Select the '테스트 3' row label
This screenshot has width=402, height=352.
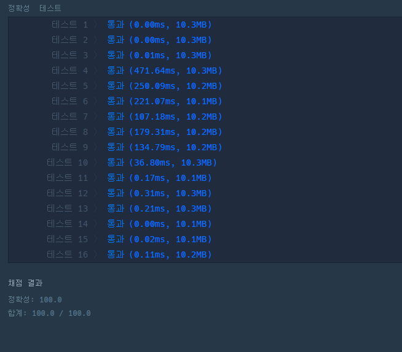tap(69, 55)
